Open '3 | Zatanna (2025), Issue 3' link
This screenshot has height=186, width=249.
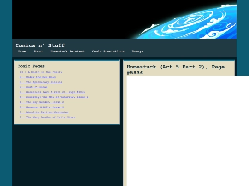click(x=41, y=107)
